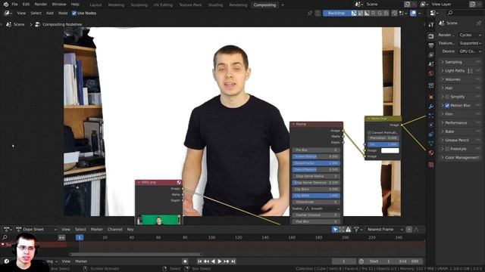Switch to the UV Editing workspace tab
The height and width of the screenshot is (272, 485).
[x=164, y=5]
